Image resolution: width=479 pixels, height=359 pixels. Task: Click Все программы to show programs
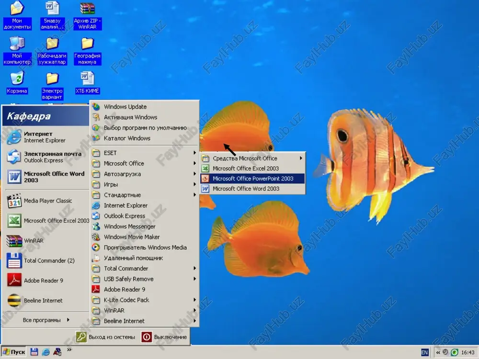(x=46, y=320)
